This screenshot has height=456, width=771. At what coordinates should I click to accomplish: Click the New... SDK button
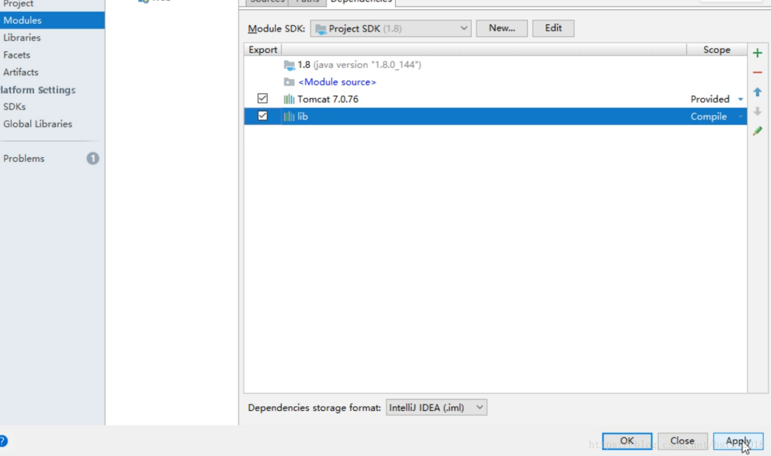tap(502, 28)
